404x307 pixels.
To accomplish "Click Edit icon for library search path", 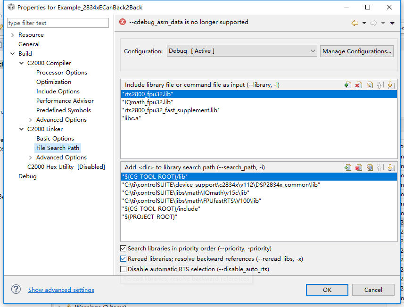I will point(370,167).
